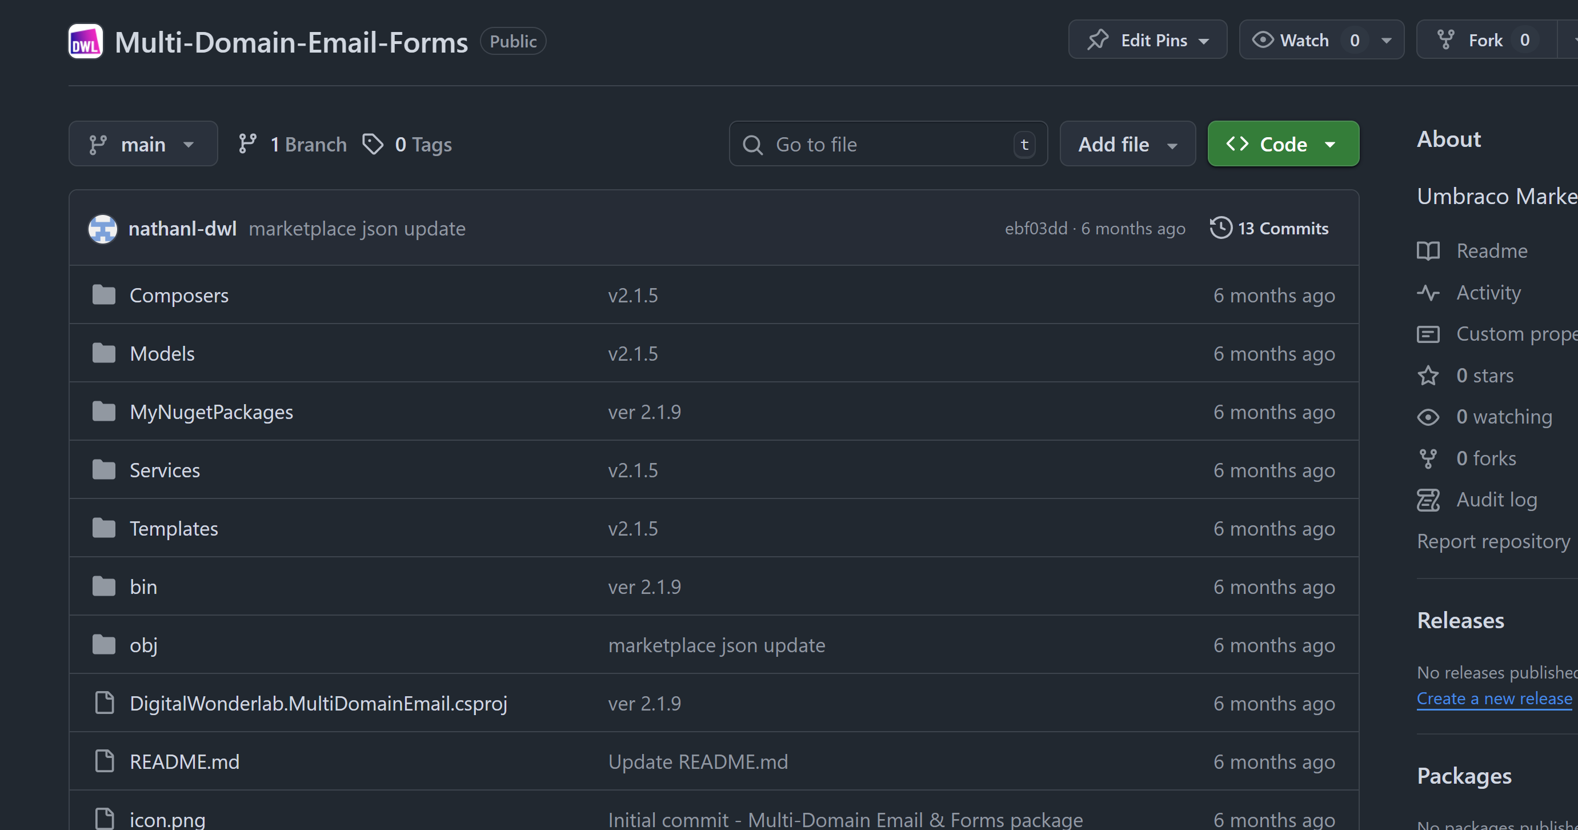Screen dimensions: 1578x830
Task: Open the Composers folder
Action: click(179, 296)
